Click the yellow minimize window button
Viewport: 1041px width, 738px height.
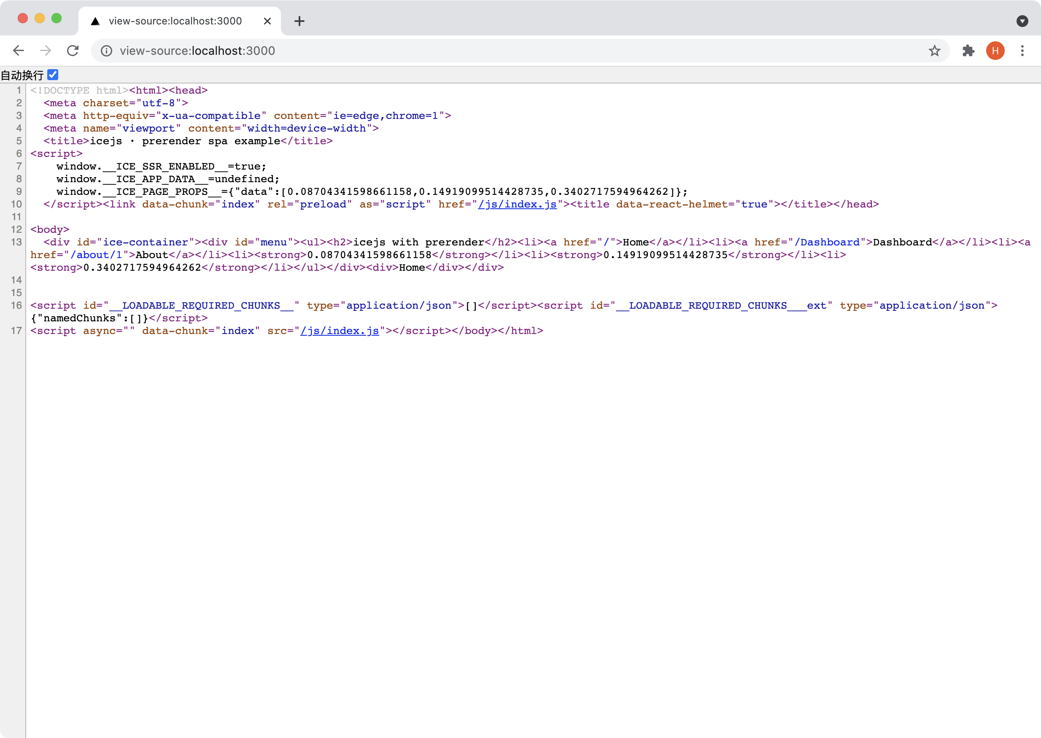(x=40, y=18)
